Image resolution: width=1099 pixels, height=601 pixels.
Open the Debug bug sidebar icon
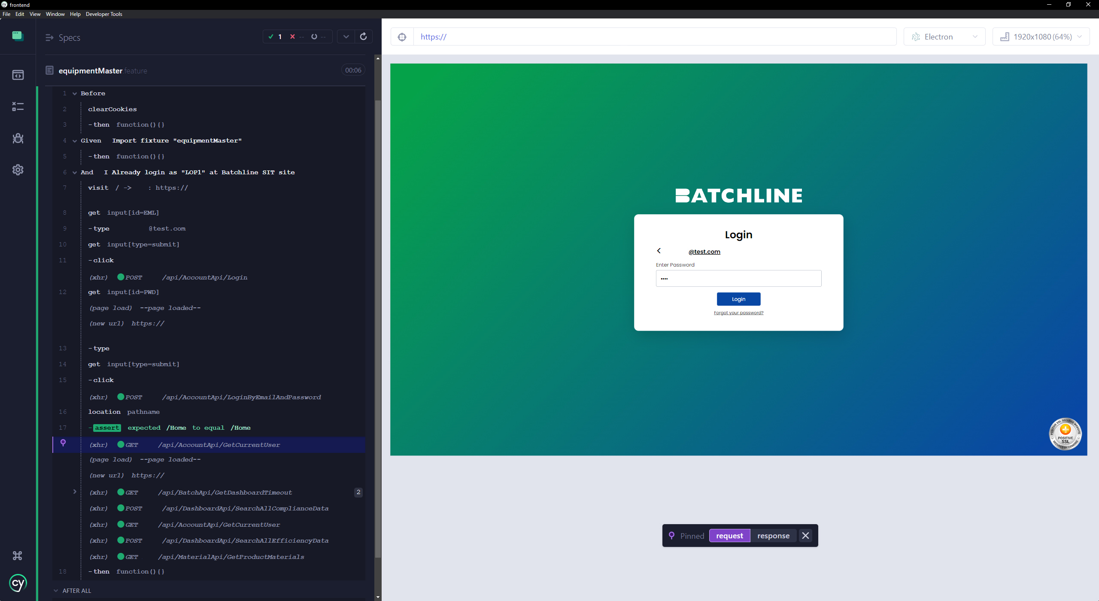pos(18,138)
